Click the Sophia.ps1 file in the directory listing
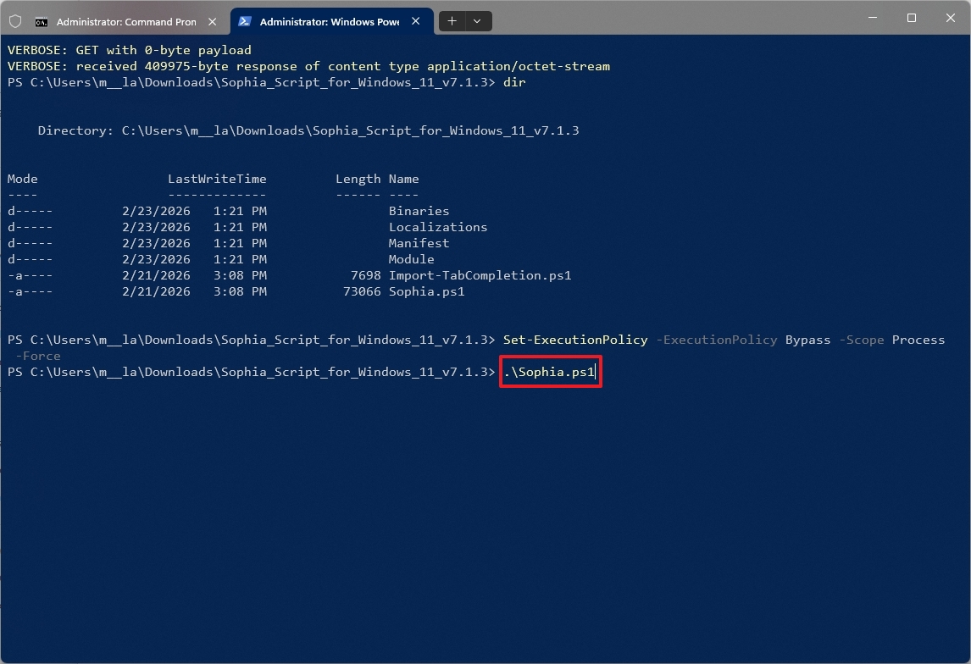 tap(436, 291)
